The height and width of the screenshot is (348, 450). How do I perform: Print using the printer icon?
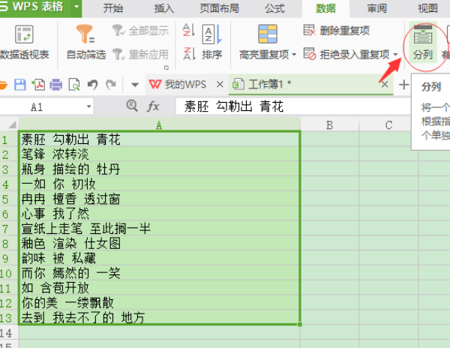point(56,85)
